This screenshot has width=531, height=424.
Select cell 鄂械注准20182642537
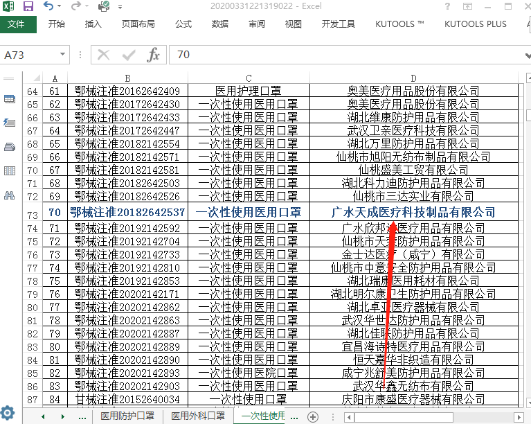(x=127, y=212)
